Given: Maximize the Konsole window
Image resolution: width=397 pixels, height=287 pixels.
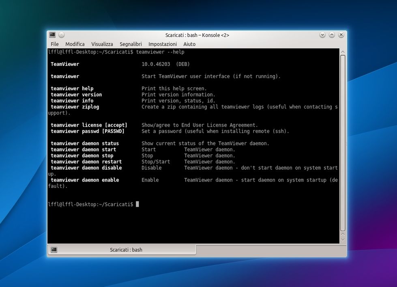Looking at the screenshot, I should tap(332, 35).
